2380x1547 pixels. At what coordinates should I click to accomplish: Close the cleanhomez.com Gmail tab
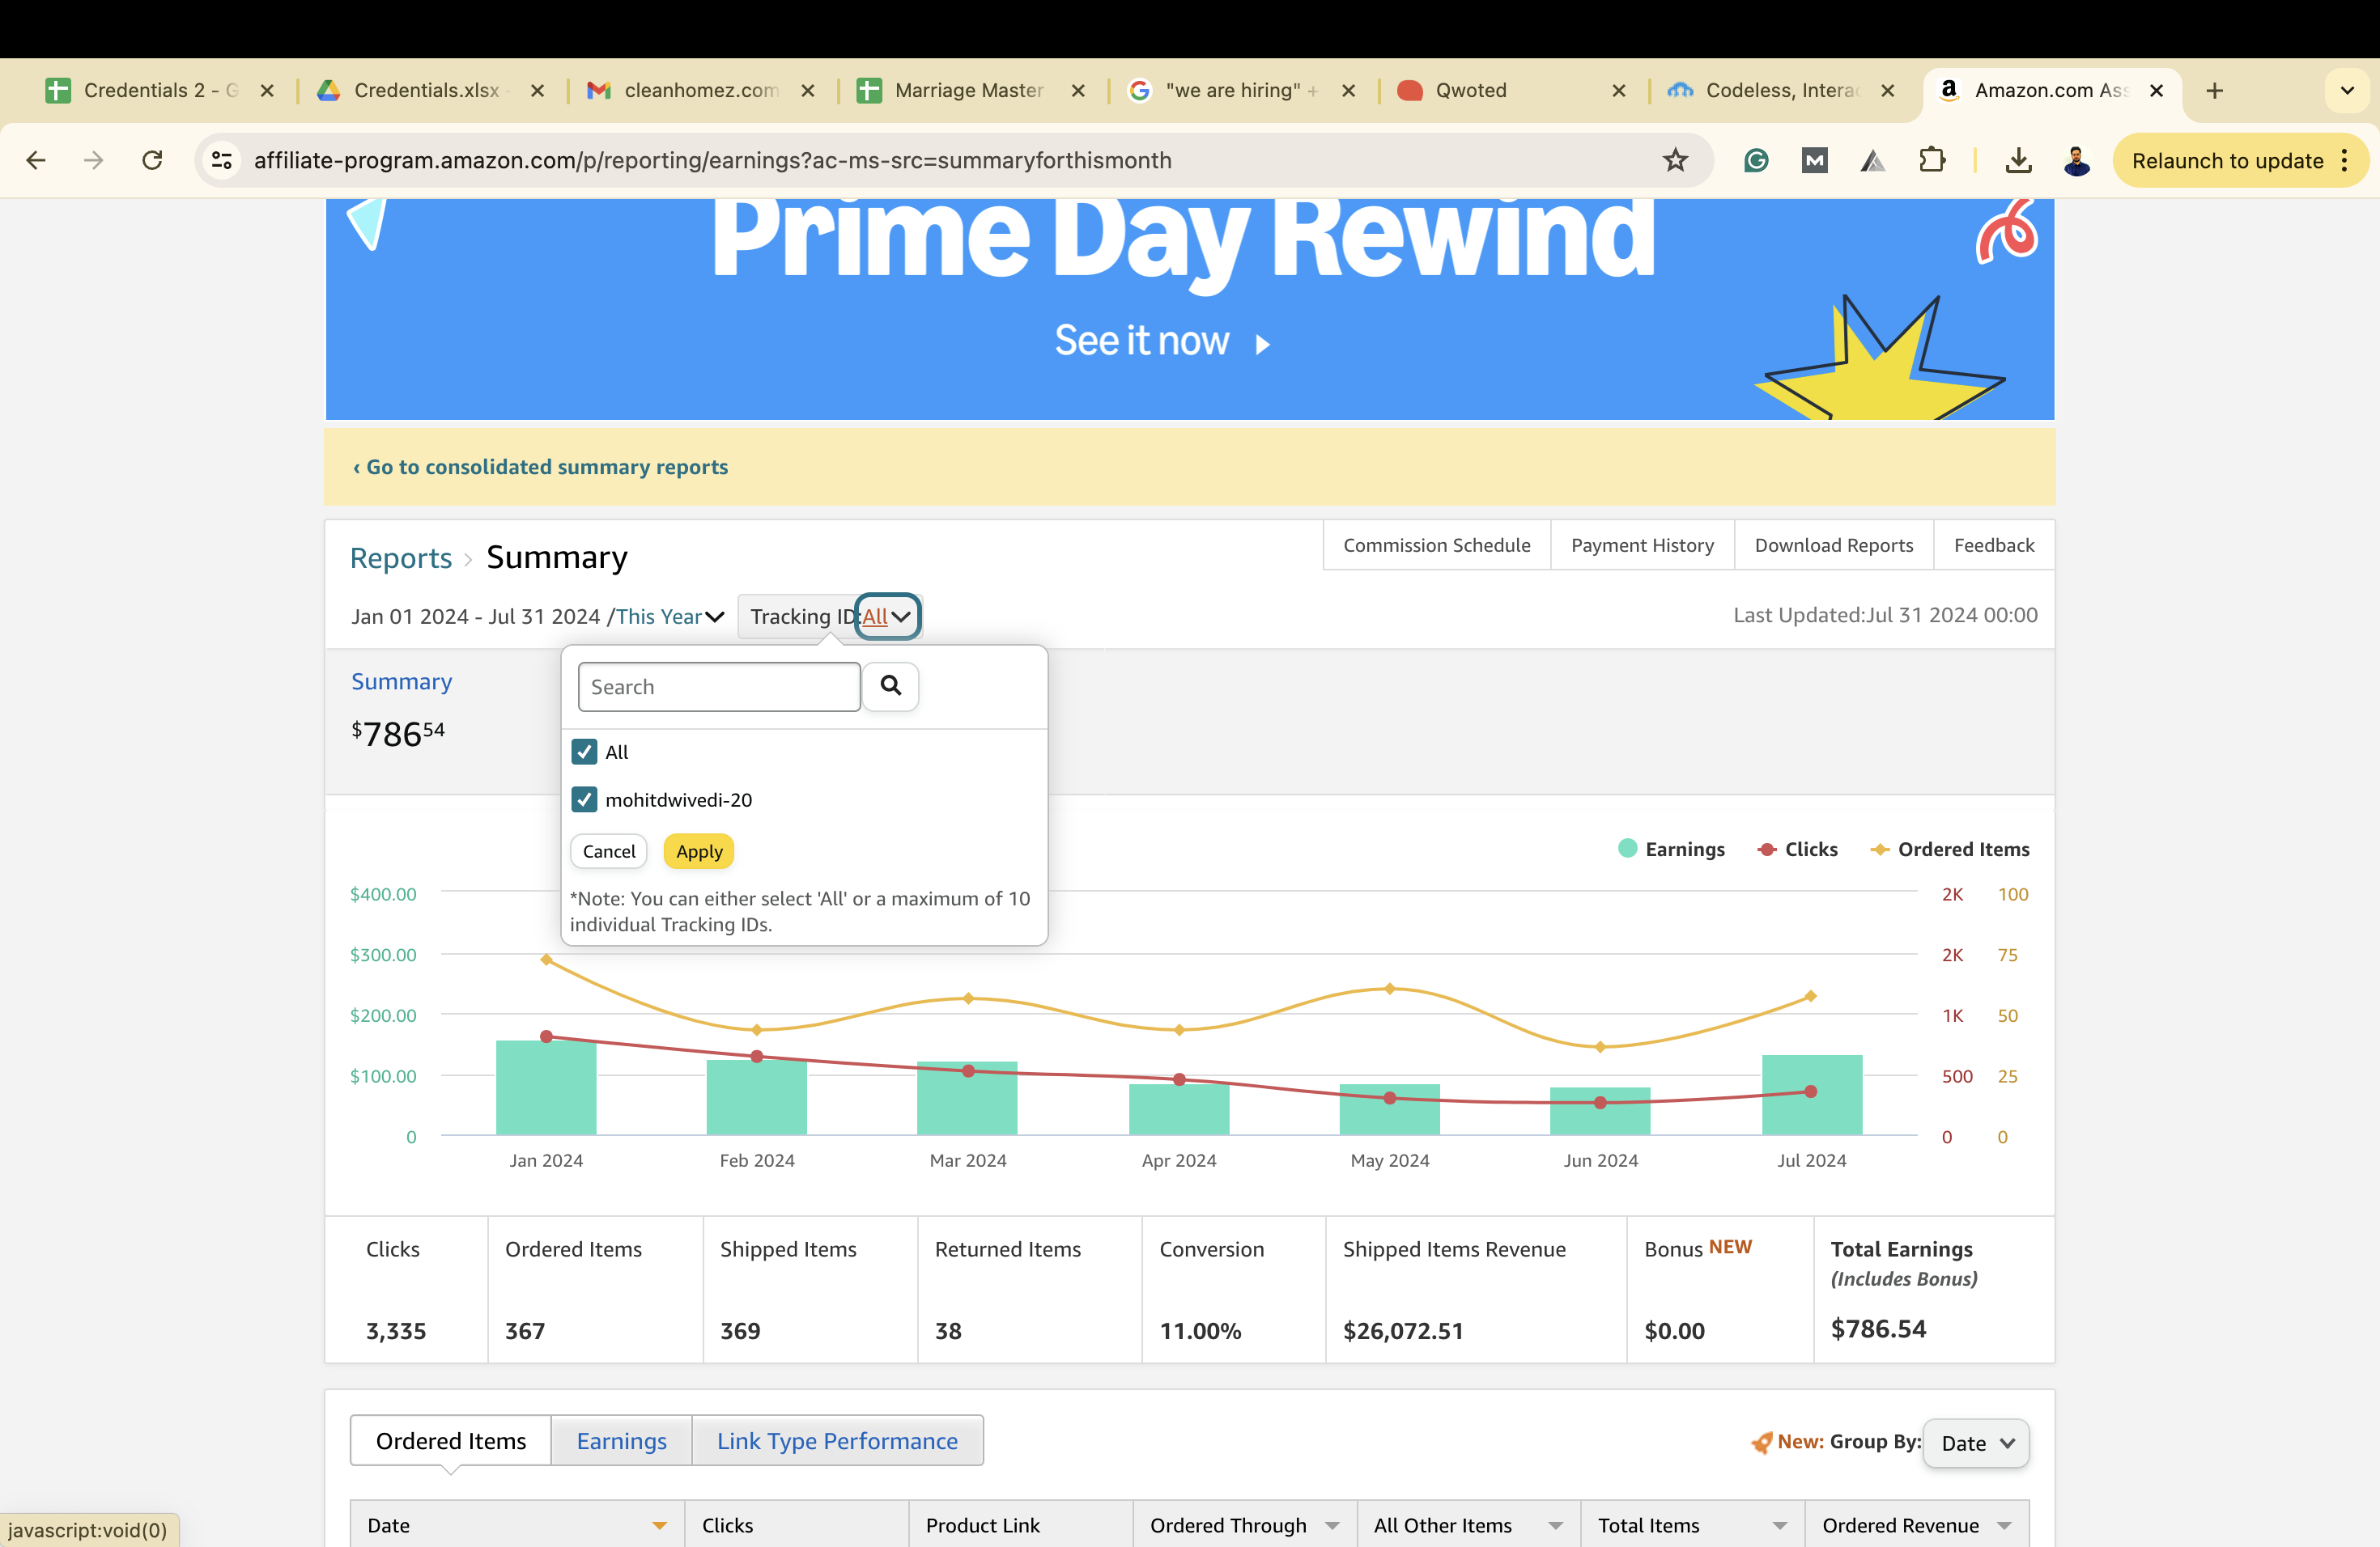pos(808,91)
